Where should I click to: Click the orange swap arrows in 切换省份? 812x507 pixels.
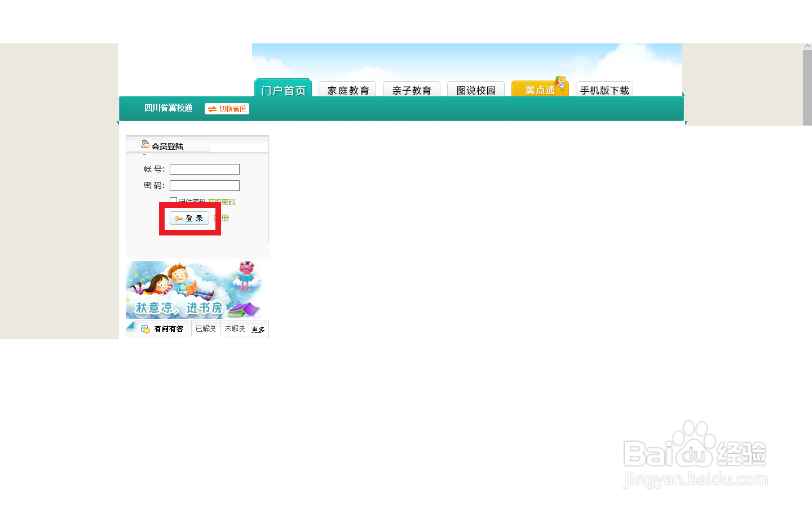coord(213,109)
